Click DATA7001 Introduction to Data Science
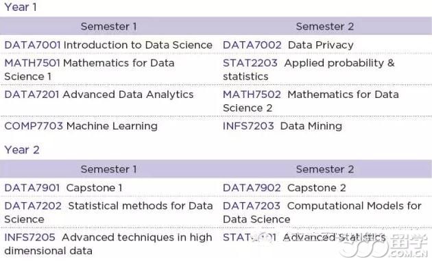 (x=108, y=45)
